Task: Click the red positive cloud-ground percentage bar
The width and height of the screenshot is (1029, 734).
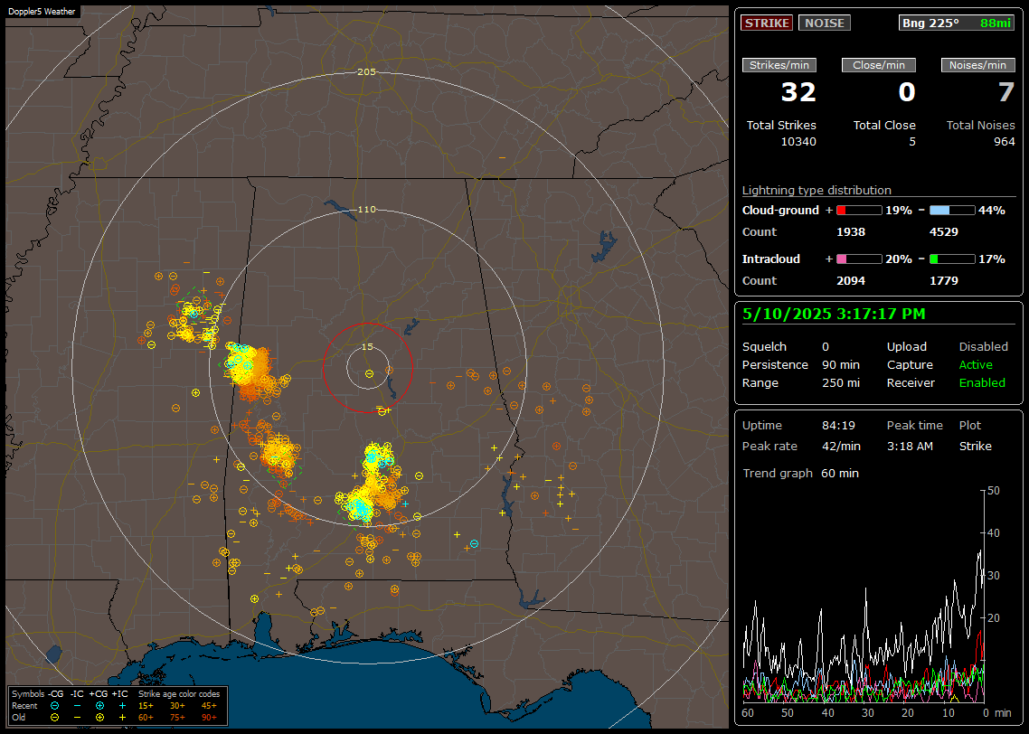Action: pos(859,211)
